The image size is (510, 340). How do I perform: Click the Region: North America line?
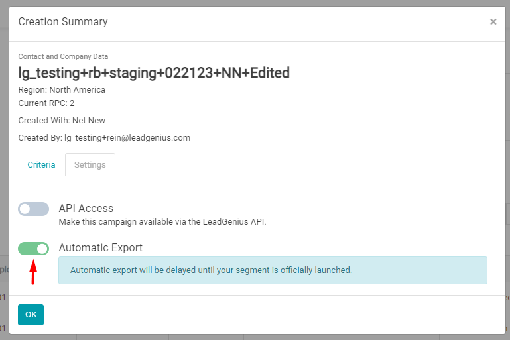[62, 90]
